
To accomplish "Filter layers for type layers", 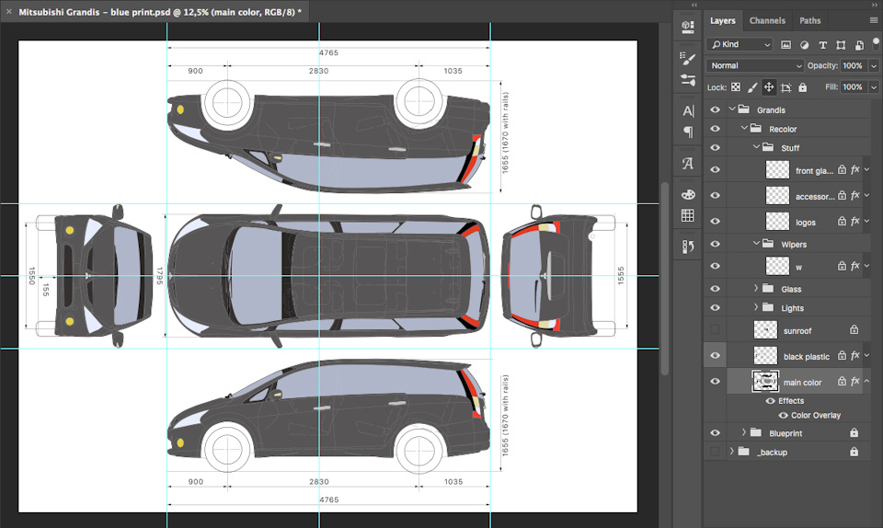I will pyautogui.click(x=822, y=44).
